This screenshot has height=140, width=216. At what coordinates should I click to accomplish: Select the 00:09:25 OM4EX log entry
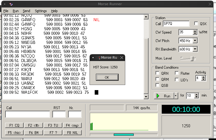(45, 88)
